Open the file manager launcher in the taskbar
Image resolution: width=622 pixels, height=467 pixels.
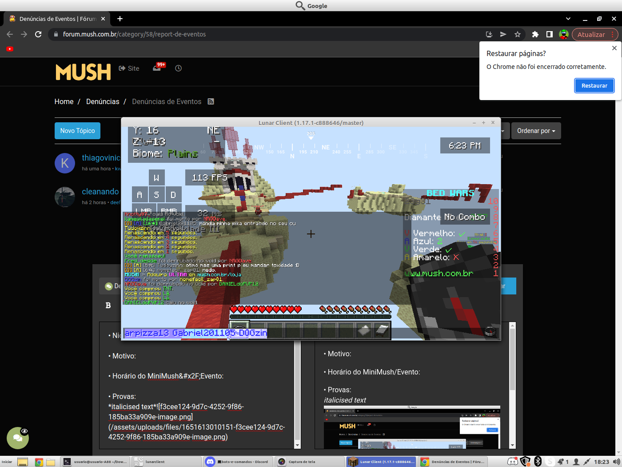tap(51, 462)
